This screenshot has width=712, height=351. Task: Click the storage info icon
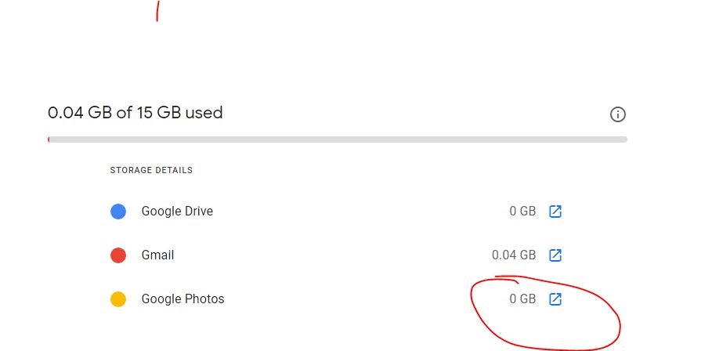coord(617,115)
